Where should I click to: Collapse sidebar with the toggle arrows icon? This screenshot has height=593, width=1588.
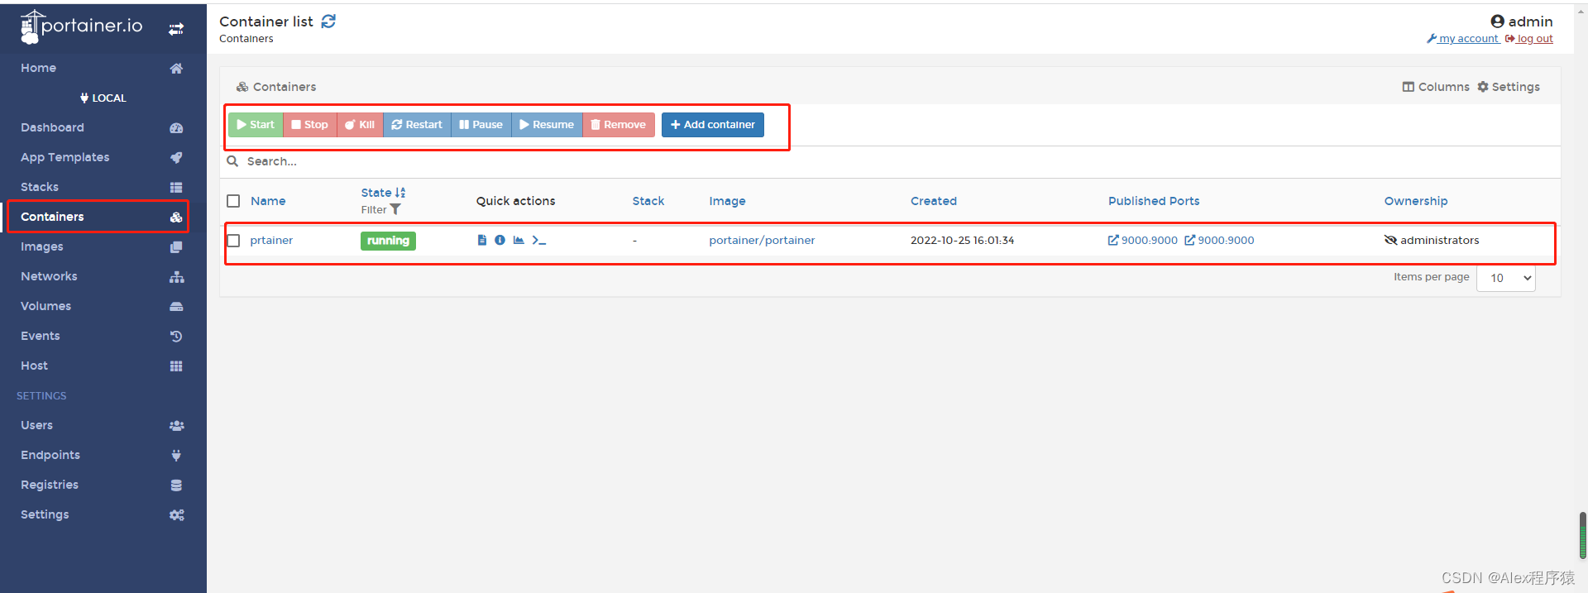tap(176, 29)
